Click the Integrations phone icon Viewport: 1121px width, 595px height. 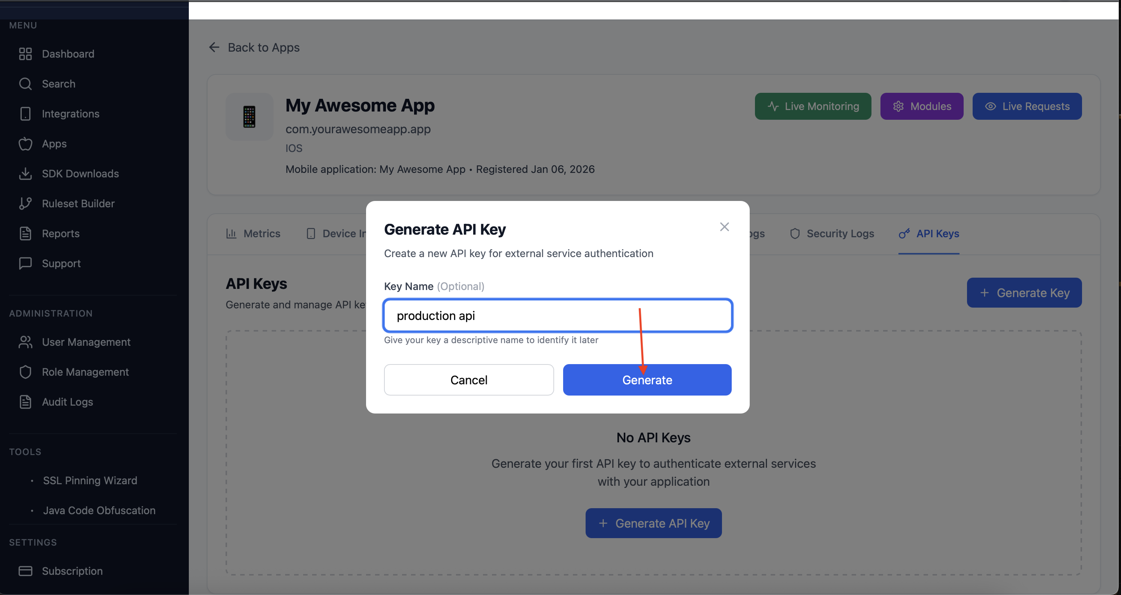(x=25, y=114)
